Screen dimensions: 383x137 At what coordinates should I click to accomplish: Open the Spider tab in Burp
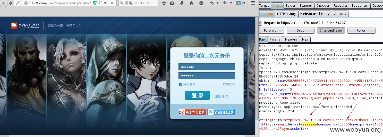pyautogui.click(x=291, y=5)
